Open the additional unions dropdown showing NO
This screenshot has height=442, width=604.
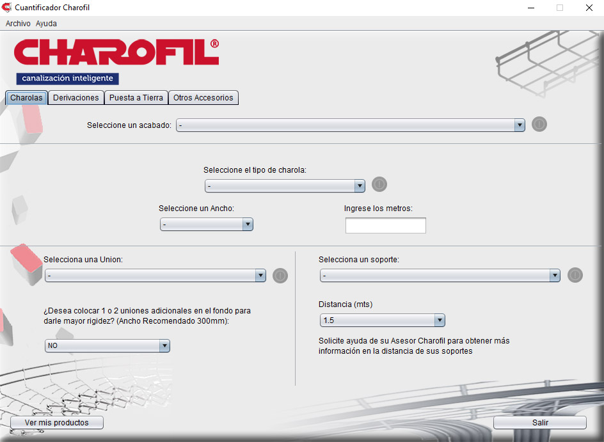click(107, 346)
